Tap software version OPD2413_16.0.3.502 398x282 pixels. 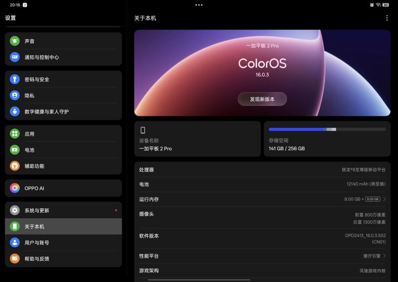365,238
